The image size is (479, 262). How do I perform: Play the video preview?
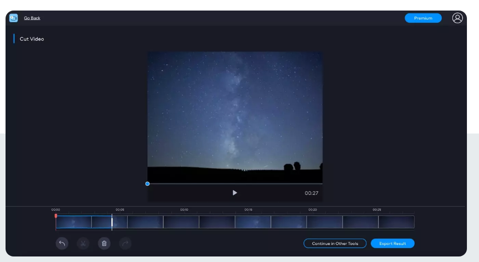(x=234, y=193)
